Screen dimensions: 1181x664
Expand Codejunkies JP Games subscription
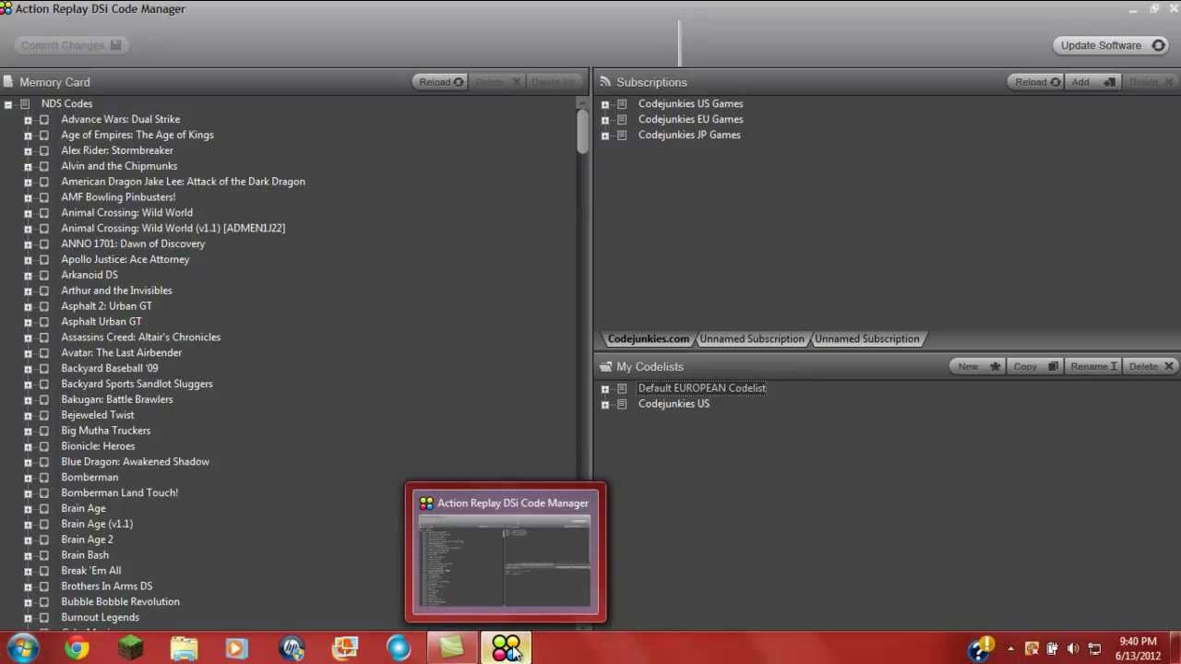click(x=605, y=136)
